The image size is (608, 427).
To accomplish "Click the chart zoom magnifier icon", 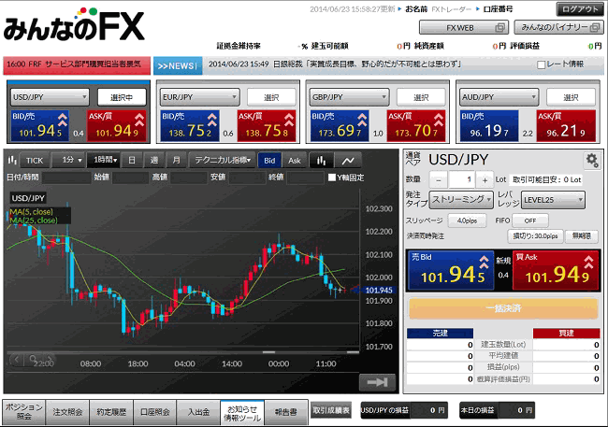I will click(x=34, y=360).
